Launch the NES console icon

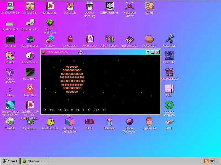coord(169,90)
